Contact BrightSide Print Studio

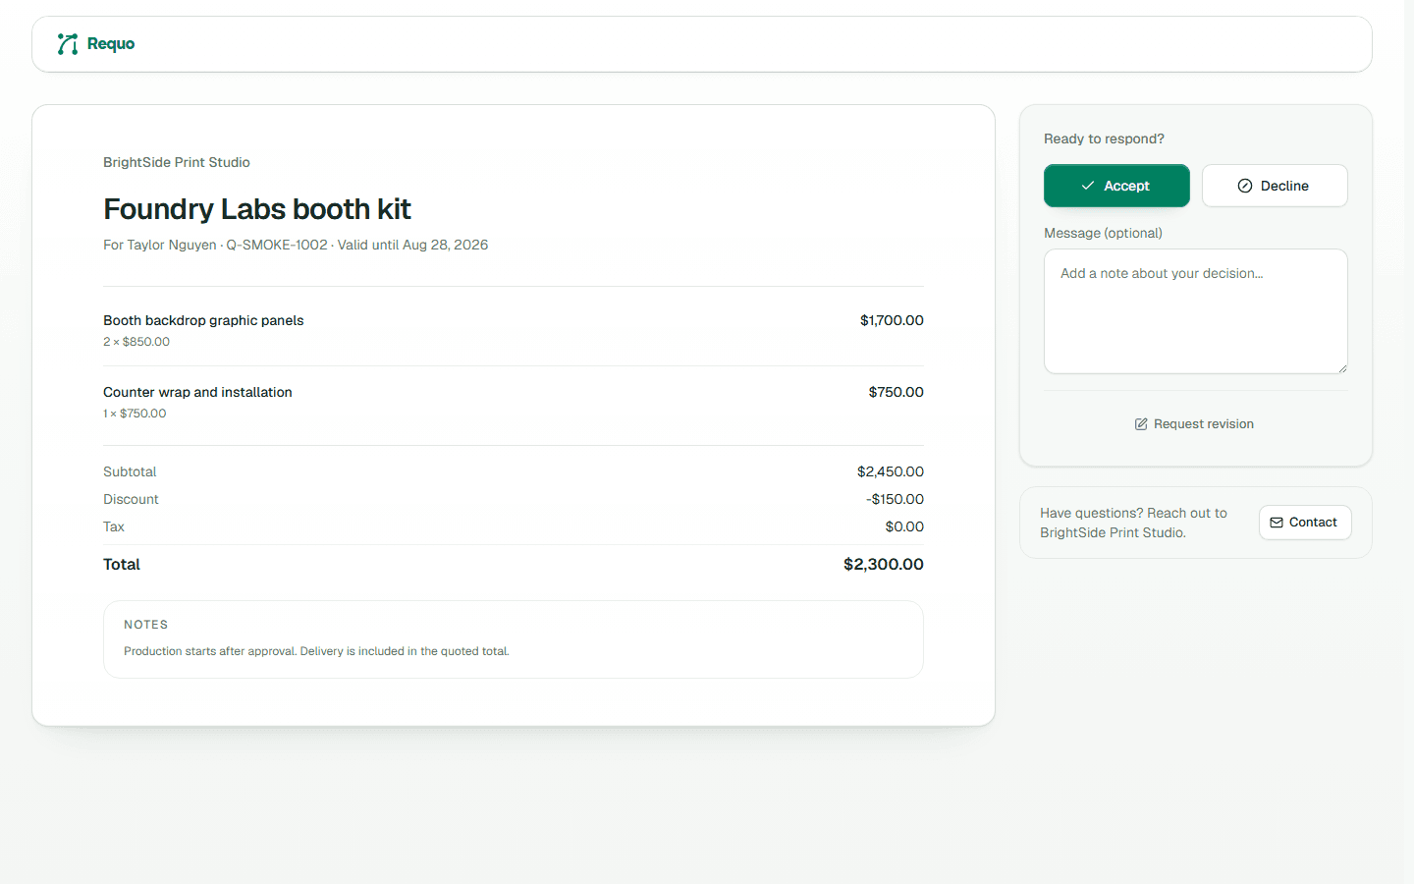click(x=1305, y=523)
